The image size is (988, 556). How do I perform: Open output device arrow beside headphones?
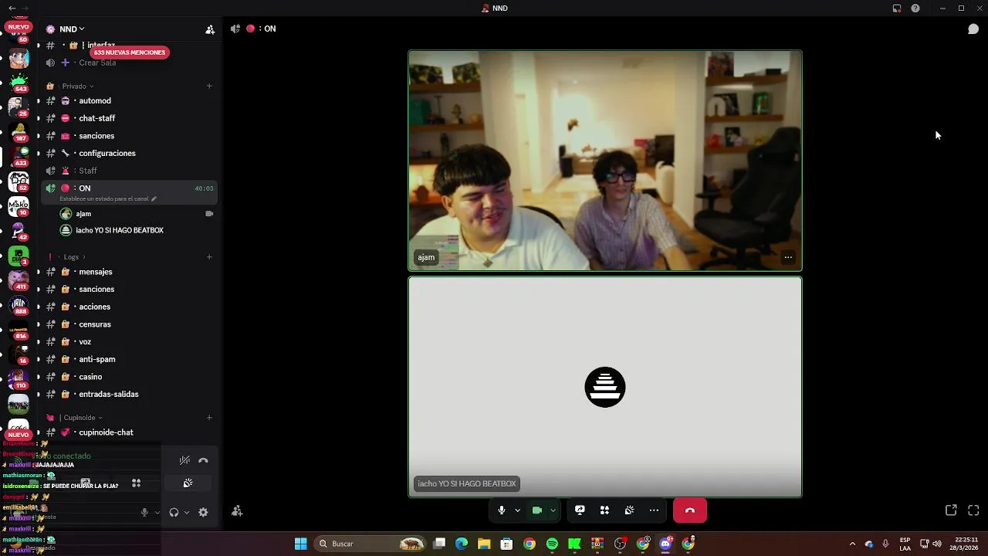186,512
